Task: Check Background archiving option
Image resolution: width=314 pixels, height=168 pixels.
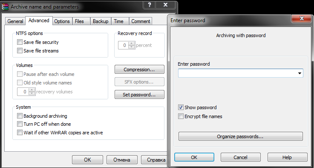Action: 20,116
